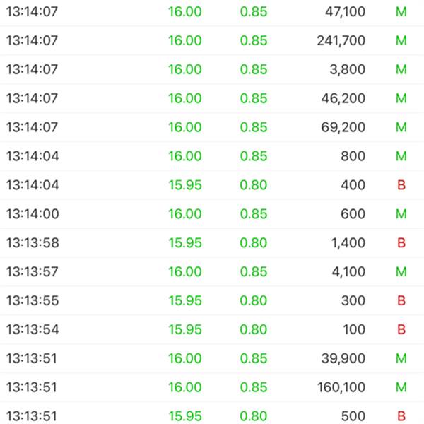Click the 0.80 change value beside volume 500
The width and height of the screenshot is (424, 424).
pos(254,416)
